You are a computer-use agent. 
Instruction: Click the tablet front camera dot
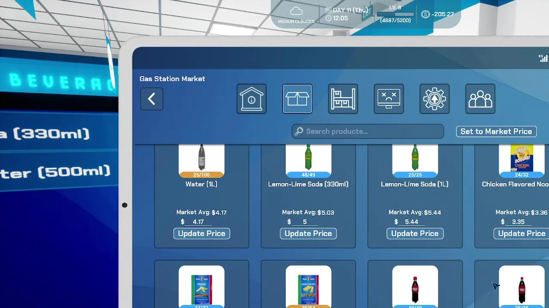point(124,205)
